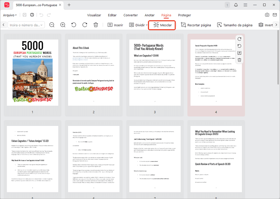This screenshot has width=280, height=199.
Task: Click the zoom in magnifier icon
Action: pos(63,25)
